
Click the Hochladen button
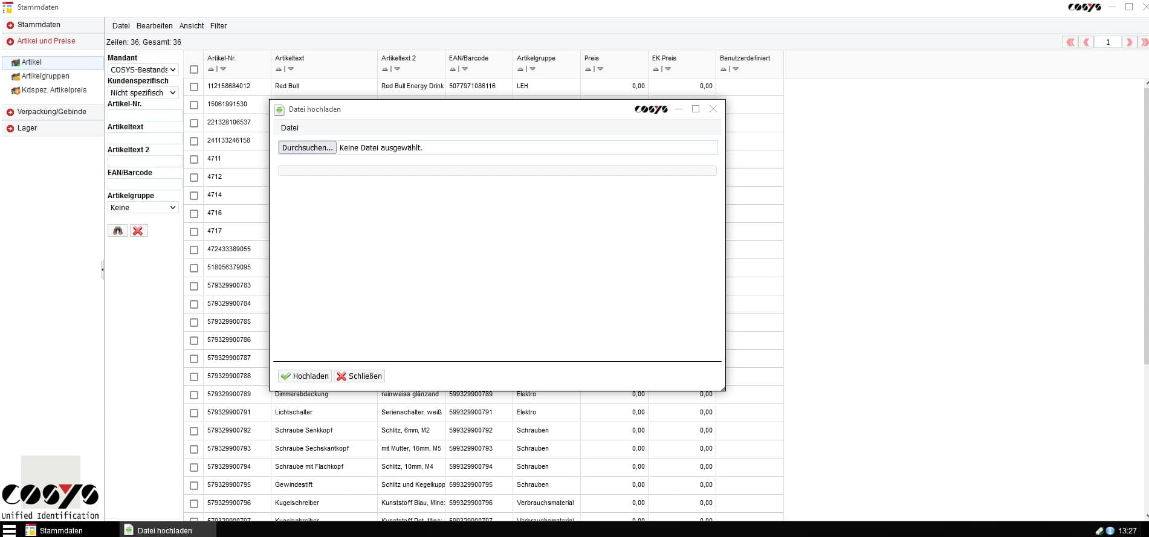click(x=305, y=376)
